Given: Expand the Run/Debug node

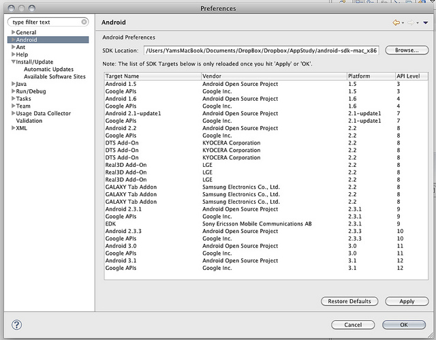Looking at the screenshot, I should coord(13,91).
